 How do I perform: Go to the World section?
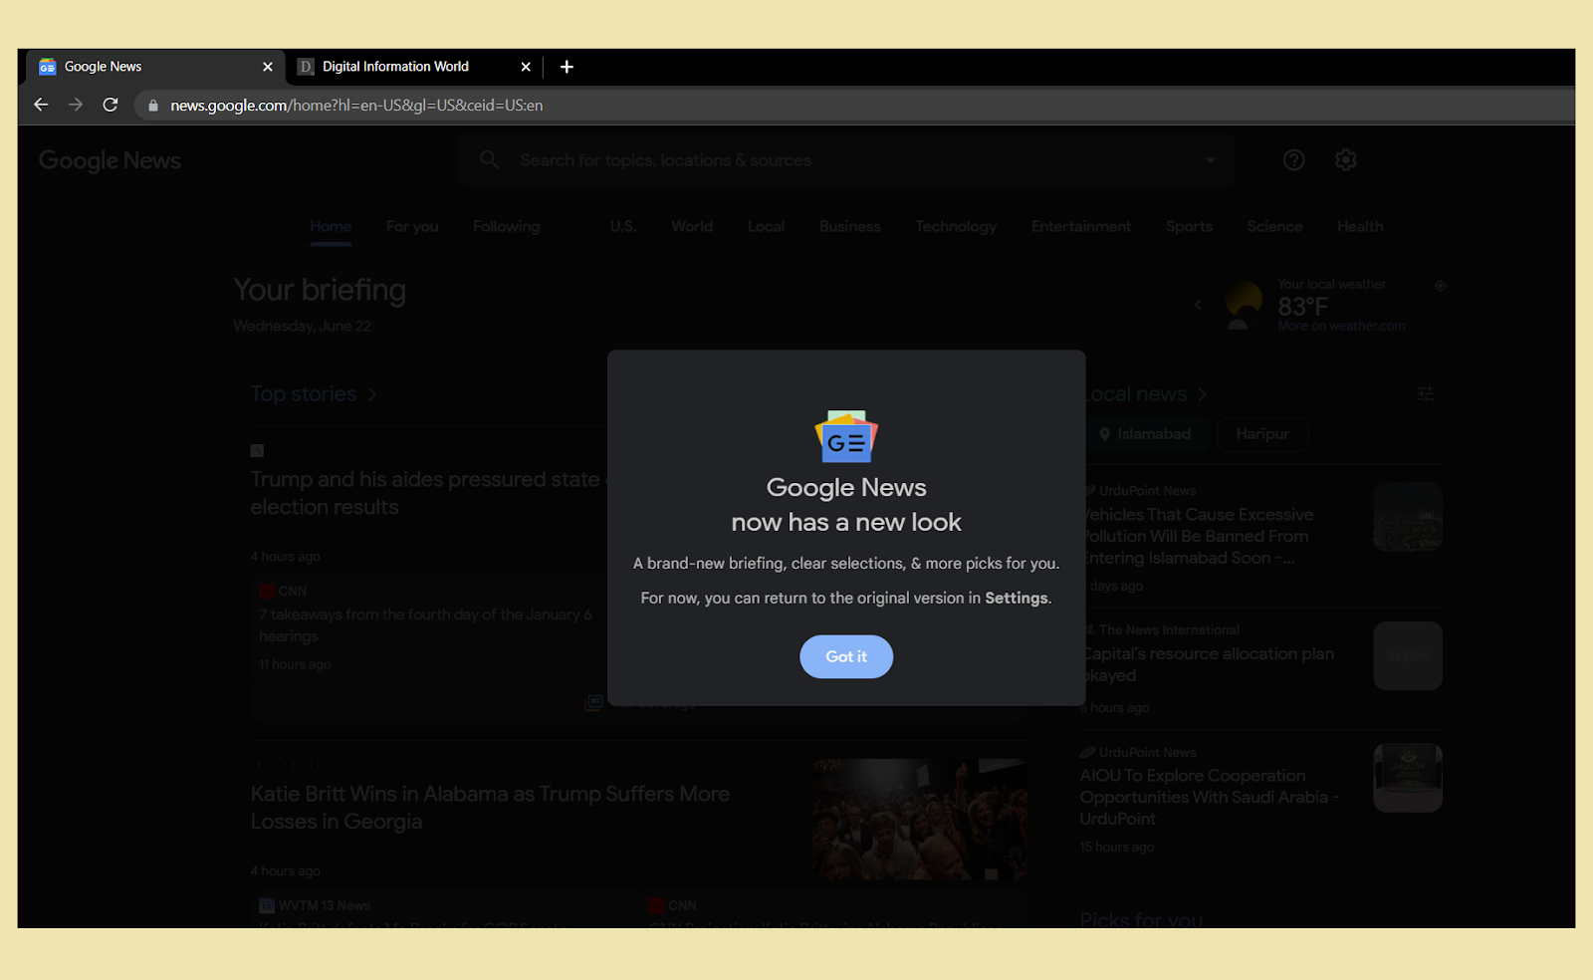point(692,227)
